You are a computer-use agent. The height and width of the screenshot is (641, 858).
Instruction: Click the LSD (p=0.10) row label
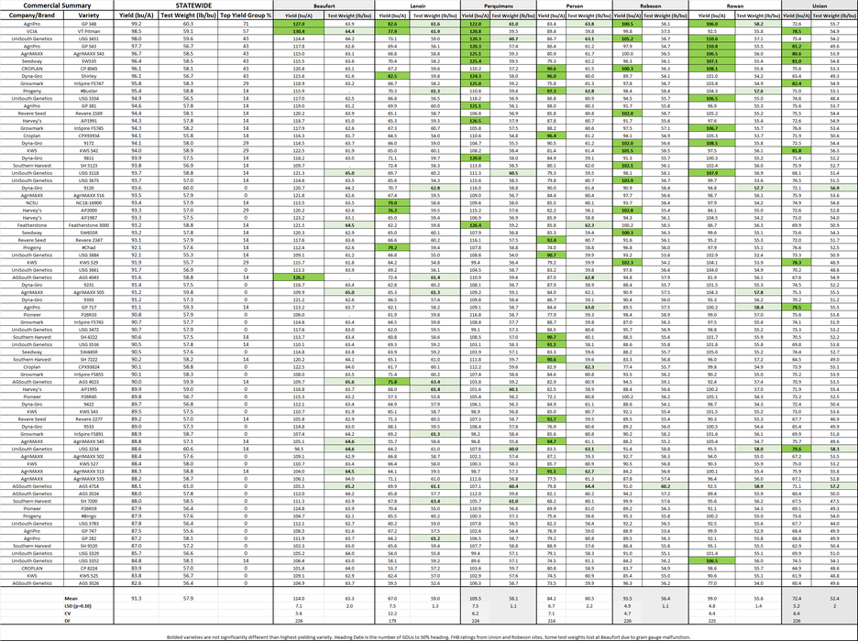coord(82,605)
